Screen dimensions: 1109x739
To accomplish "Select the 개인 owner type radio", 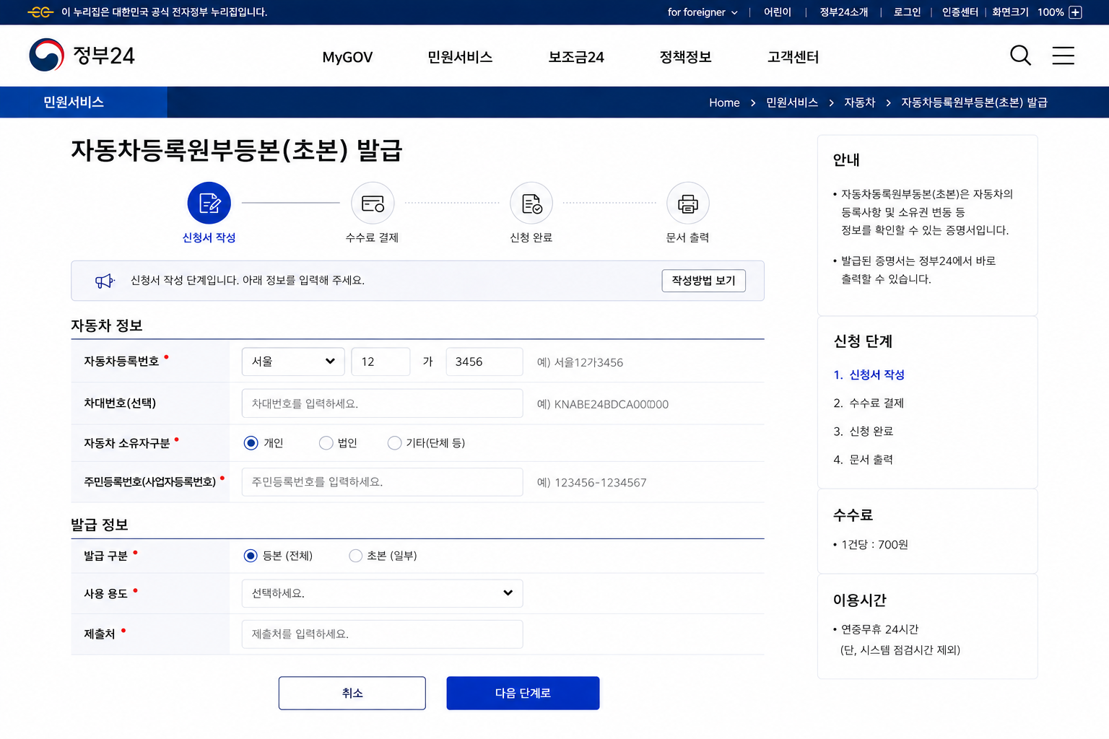I will [x=251, y=443].
